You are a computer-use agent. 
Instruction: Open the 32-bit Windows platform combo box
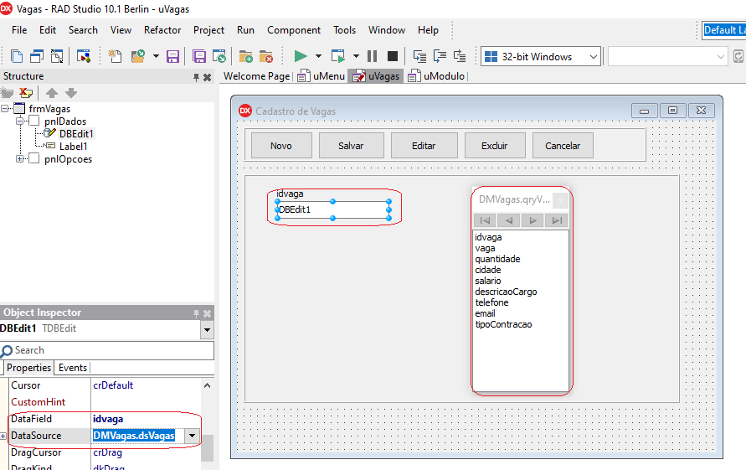pyautogui.click(x=593, y=57)
